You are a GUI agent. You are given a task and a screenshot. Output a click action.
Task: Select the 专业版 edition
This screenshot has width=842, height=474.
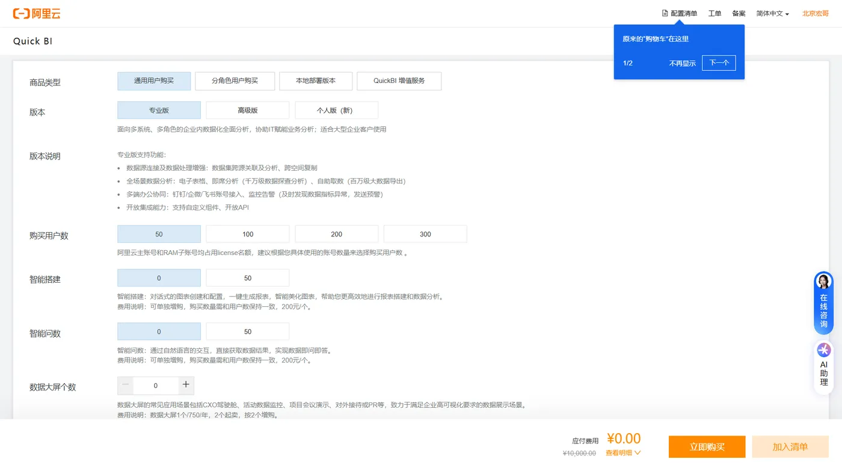[x=159, y=110]
